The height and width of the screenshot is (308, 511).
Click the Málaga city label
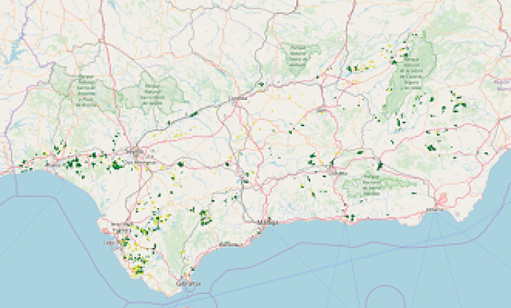point(267,223)
